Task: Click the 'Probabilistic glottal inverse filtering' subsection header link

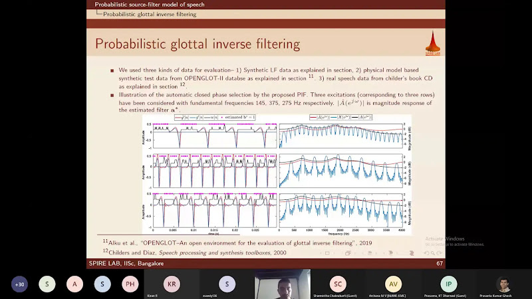Action: point(150,14)
